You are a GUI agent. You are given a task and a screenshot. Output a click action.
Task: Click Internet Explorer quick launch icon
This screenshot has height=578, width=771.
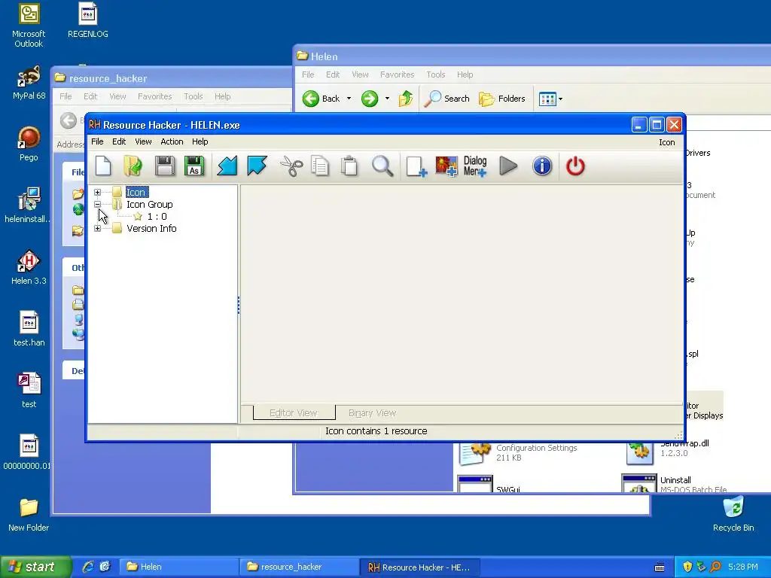(88, 567)
